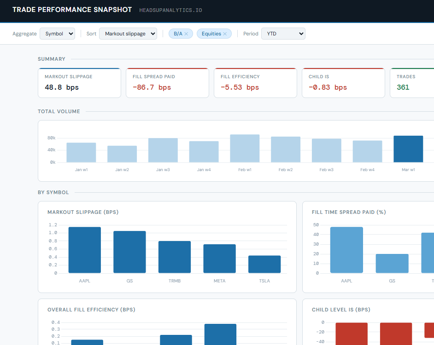This screenshot has height=345, width=434.
Task: Click the 48.8 bps value
Action: click(62, 87)
